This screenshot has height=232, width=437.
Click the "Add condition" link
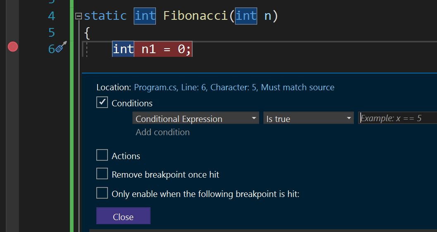[162, 132]
